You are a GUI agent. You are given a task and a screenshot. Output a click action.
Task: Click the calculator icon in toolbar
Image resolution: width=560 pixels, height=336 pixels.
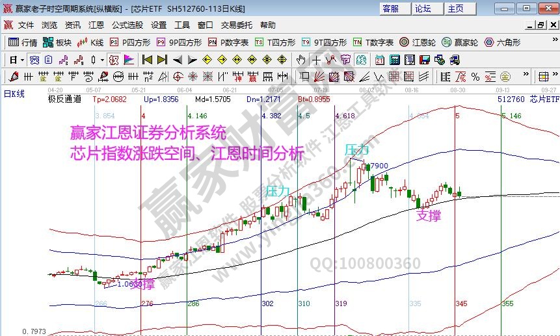[394, 60]
